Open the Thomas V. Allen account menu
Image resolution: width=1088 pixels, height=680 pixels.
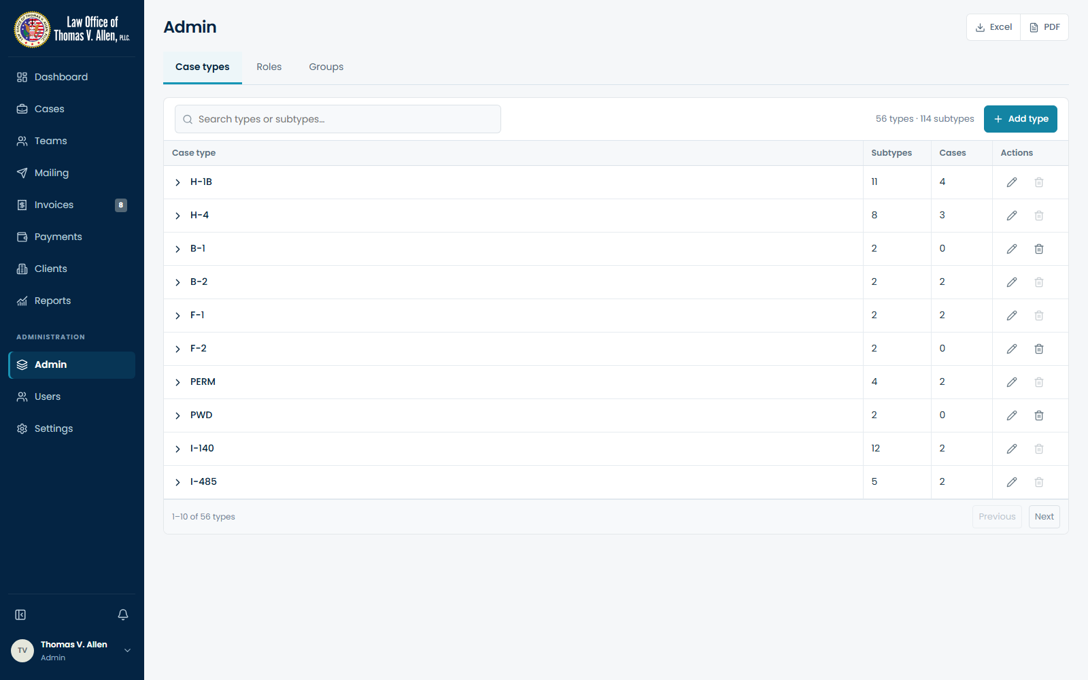(x=72, y=651)
